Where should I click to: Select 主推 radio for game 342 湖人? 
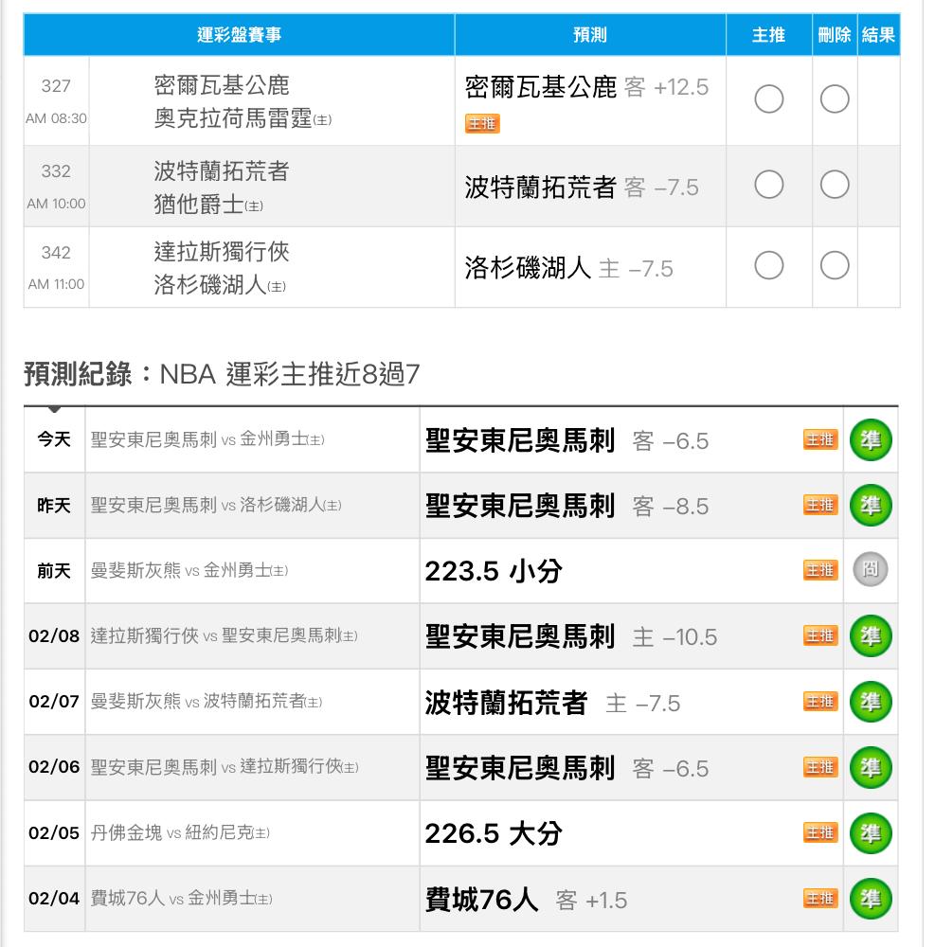768,267
